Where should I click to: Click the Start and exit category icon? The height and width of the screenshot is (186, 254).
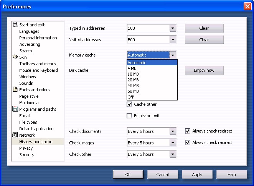pos(15,25)
